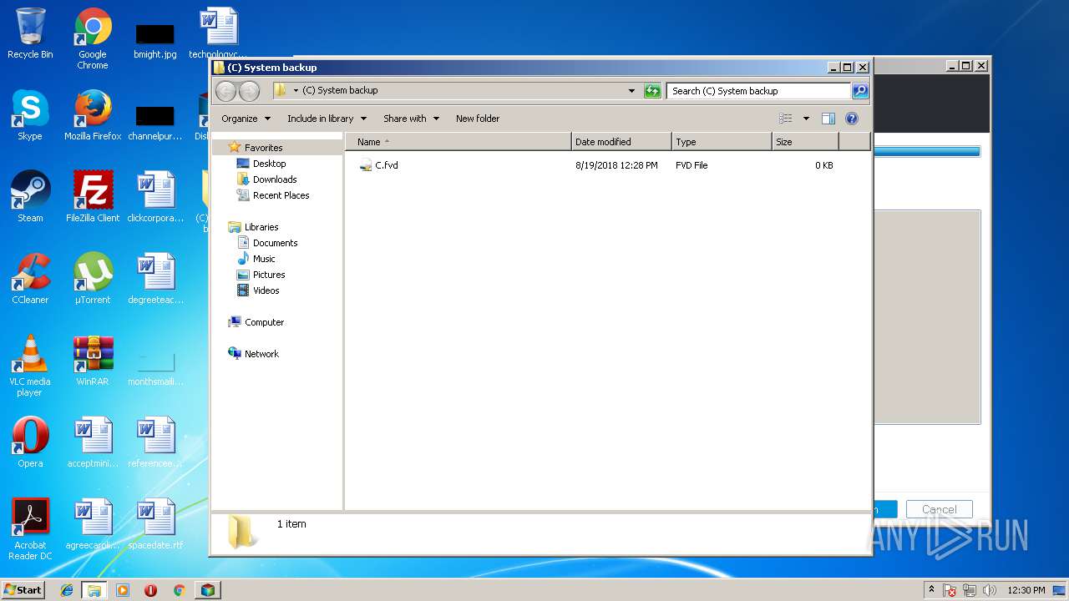Expand the address bar root folder arrow
This screenshot has height=601, width=1069.
click(x=296, y=91)
